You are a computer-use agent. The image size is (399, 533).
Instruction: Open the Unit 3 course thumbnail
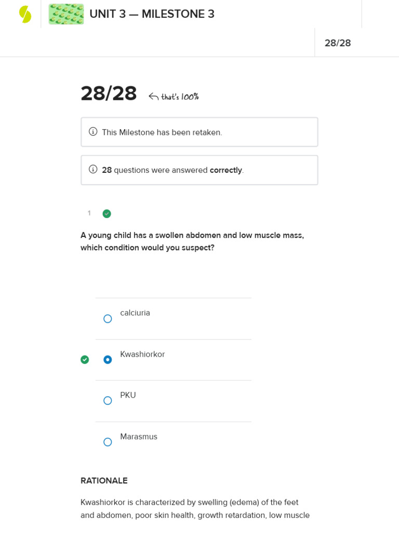click(x=66, y=14)
